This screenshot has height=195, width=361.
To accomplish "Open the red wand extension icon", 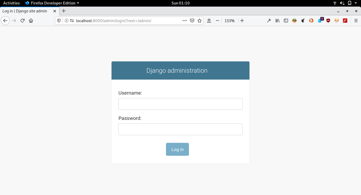I will click(345, 21).
